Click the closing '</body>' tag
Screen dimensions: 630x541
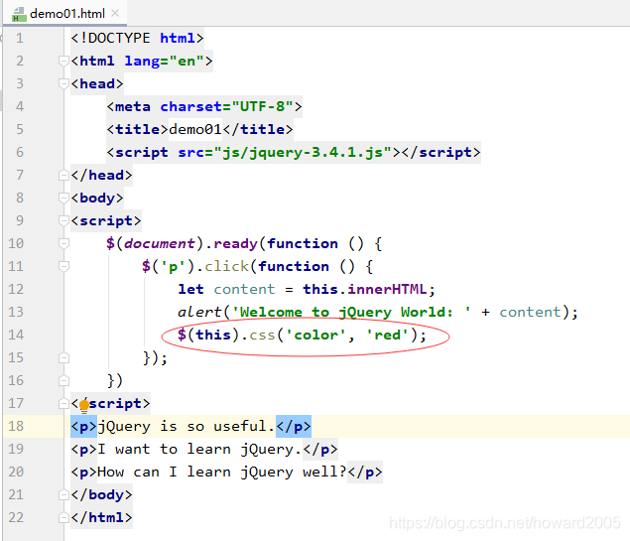[101, 494]
